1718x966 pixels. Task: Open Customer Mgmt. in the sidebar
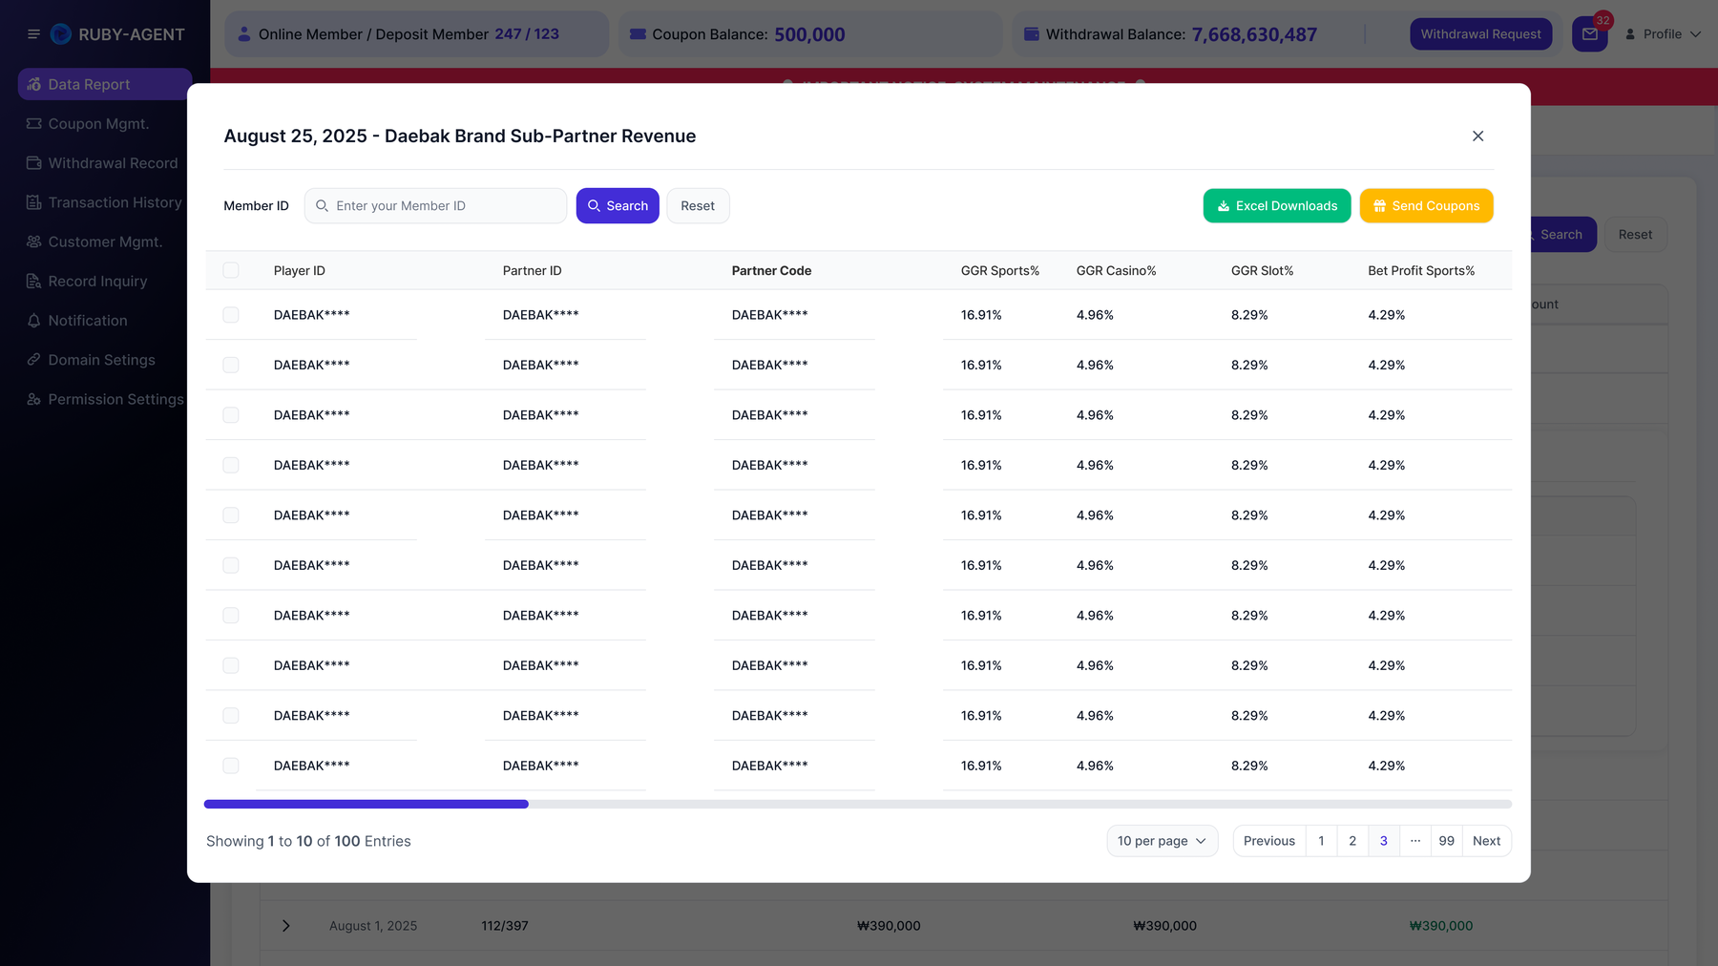tap(104, 241)
